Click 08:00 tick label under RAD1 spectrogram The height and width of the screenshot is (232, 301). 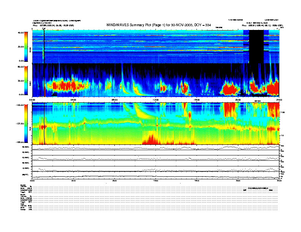pos(114,100)
